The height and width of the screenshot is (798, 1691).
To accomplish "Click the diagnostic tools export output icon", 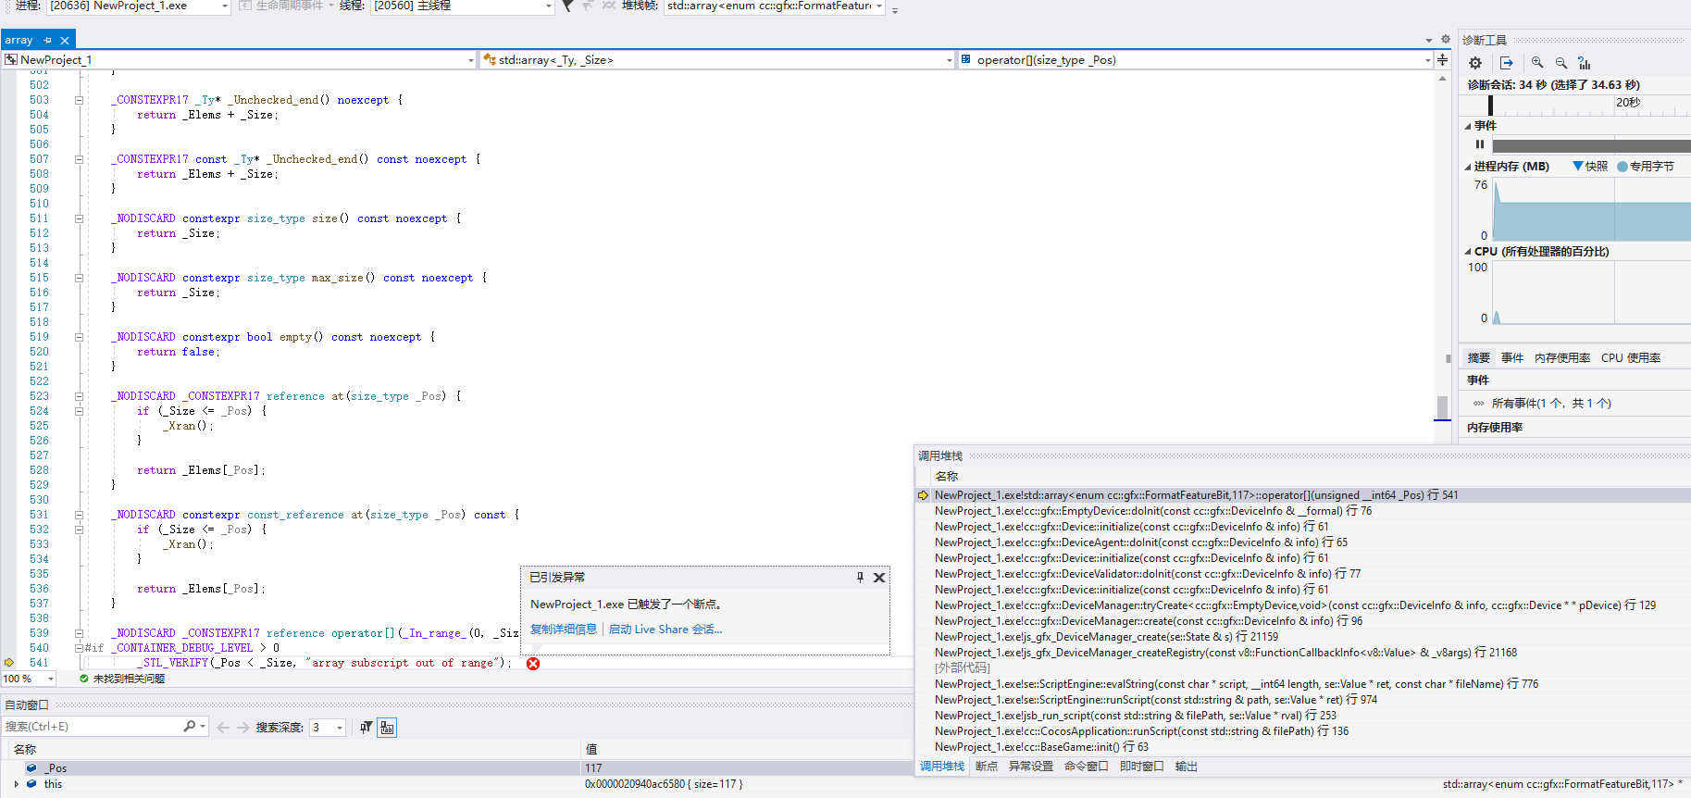I will pyautogui.click(x=1507, y=63).
